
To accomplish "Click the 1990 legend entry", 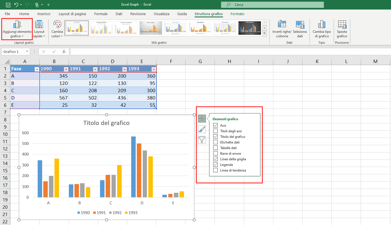I will tap(84, 213).
